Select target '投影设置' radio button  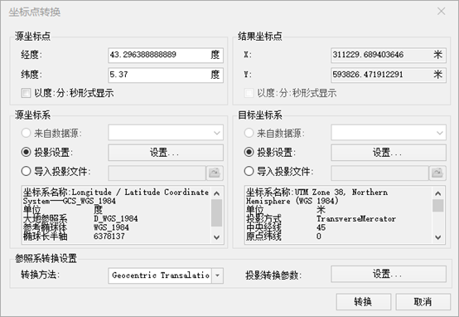249,152
